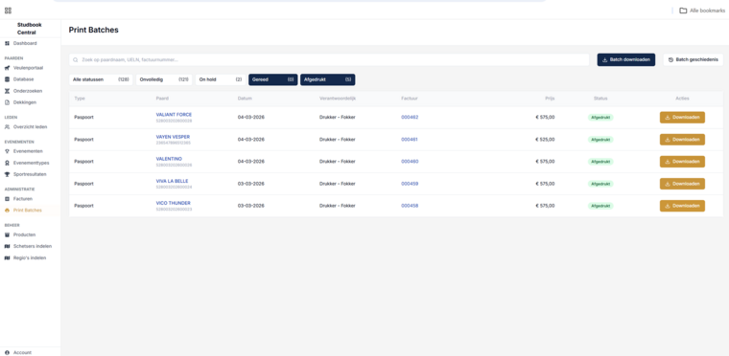Open horse VICO THUNDER
Image resolution: width=729 pixels, height=356 pixels.
click(174, 203)
